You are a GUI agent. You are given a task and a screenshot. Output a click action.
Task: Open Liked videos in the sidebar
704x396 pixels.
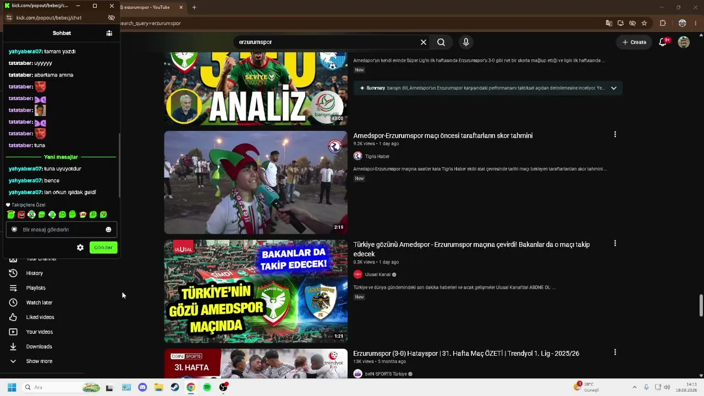(x=40, y=317)
